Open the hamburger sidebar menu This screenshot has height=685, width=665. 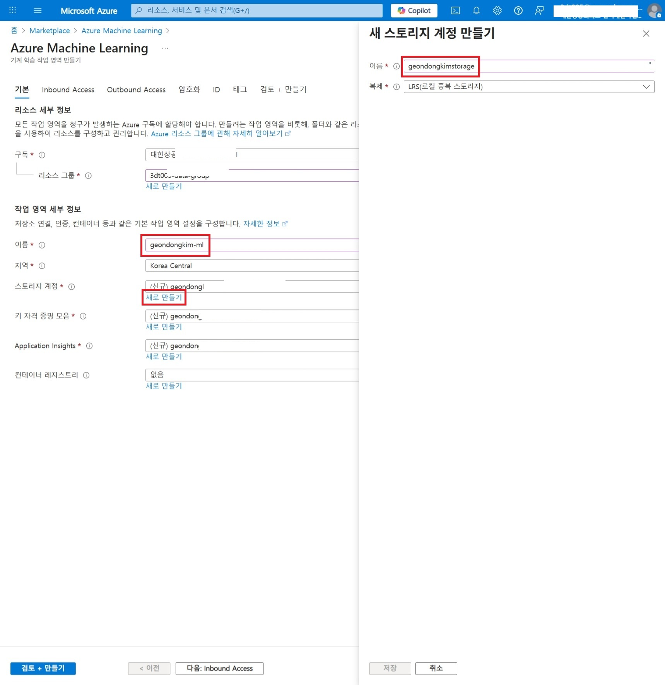37,10
